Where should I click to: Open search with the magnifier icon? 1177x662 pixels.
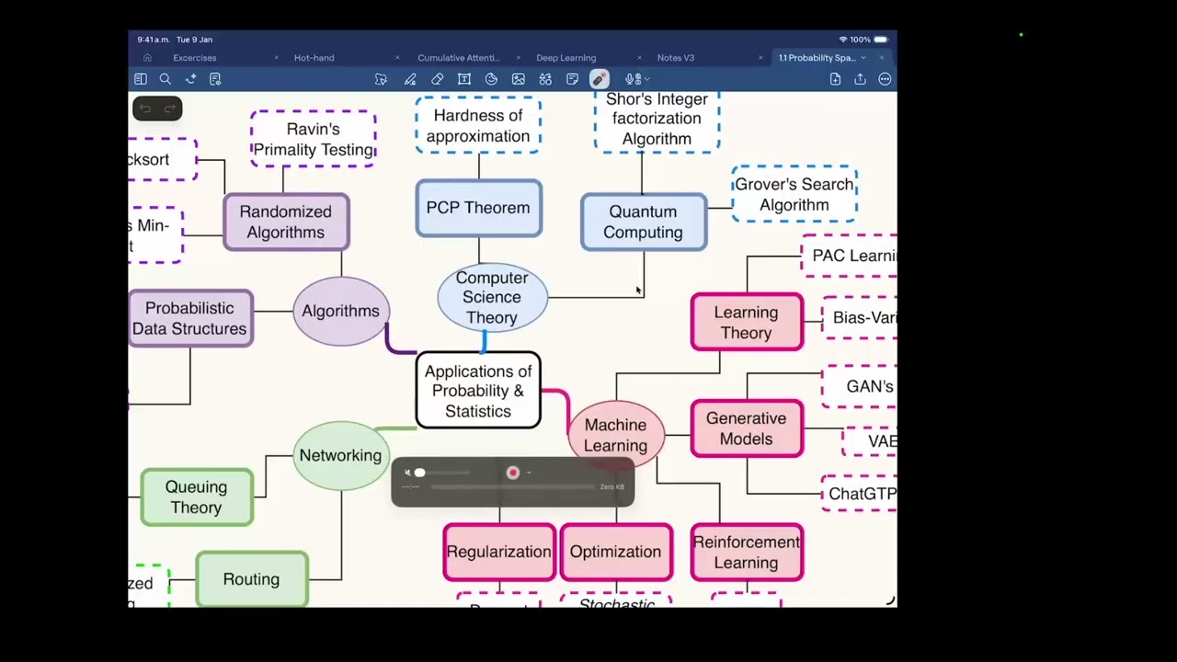166,79
